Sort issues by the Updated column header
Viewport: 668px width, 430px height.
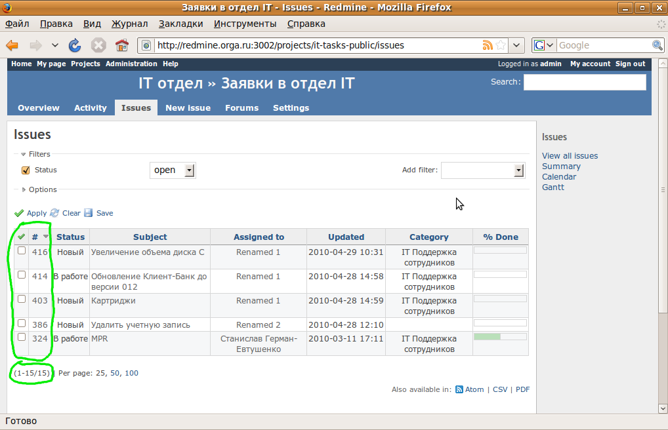click(x=346, y=237)
